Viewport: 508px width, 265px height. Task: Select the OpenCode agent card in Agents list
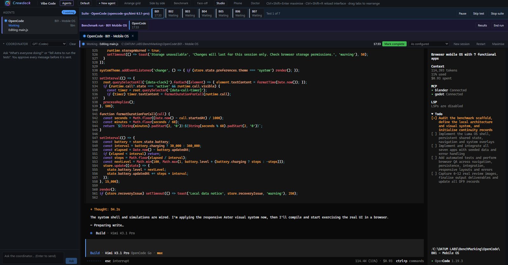[x=40, y=25]
